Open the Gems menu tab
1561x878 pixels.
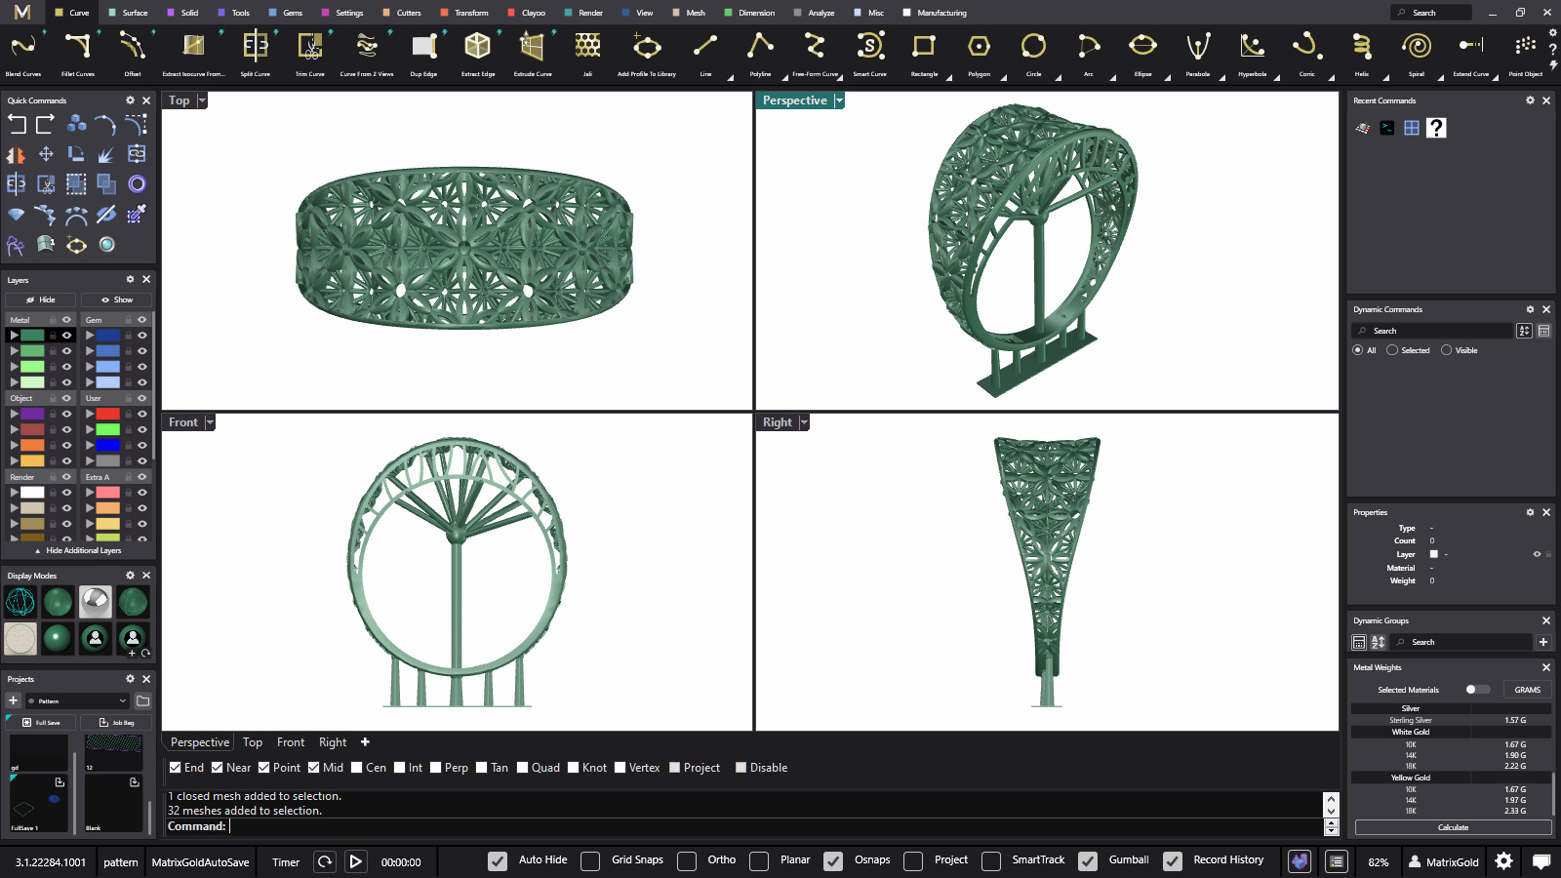[287, 13]
